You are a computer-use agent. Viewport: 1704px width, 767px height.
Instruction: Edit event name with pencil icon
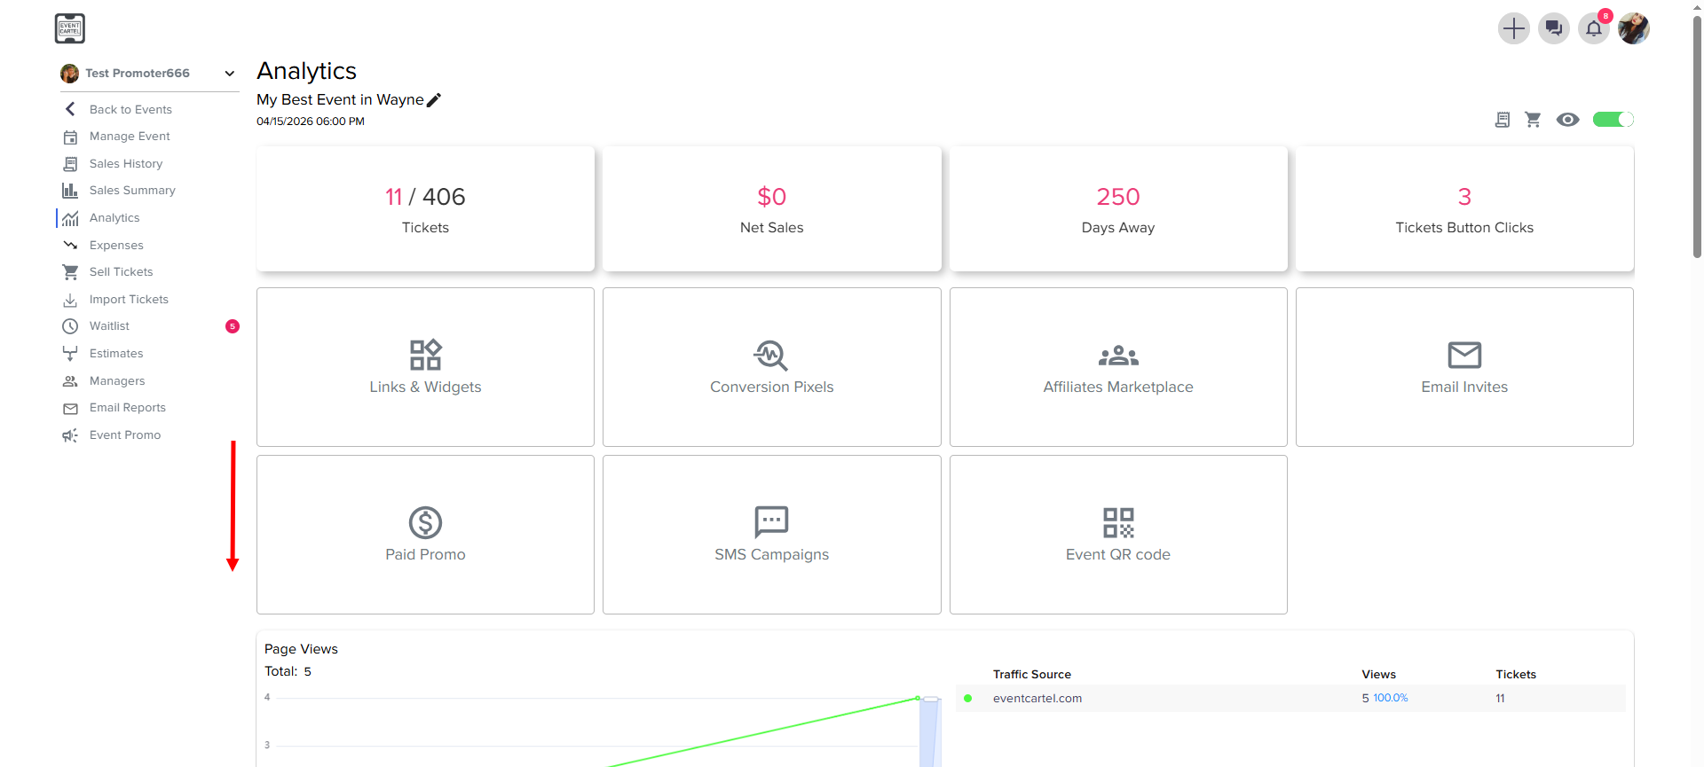[x=434, y=100]
